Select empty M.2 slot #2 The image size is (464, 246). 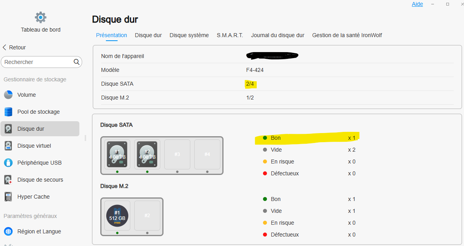[x=147, y=216]
